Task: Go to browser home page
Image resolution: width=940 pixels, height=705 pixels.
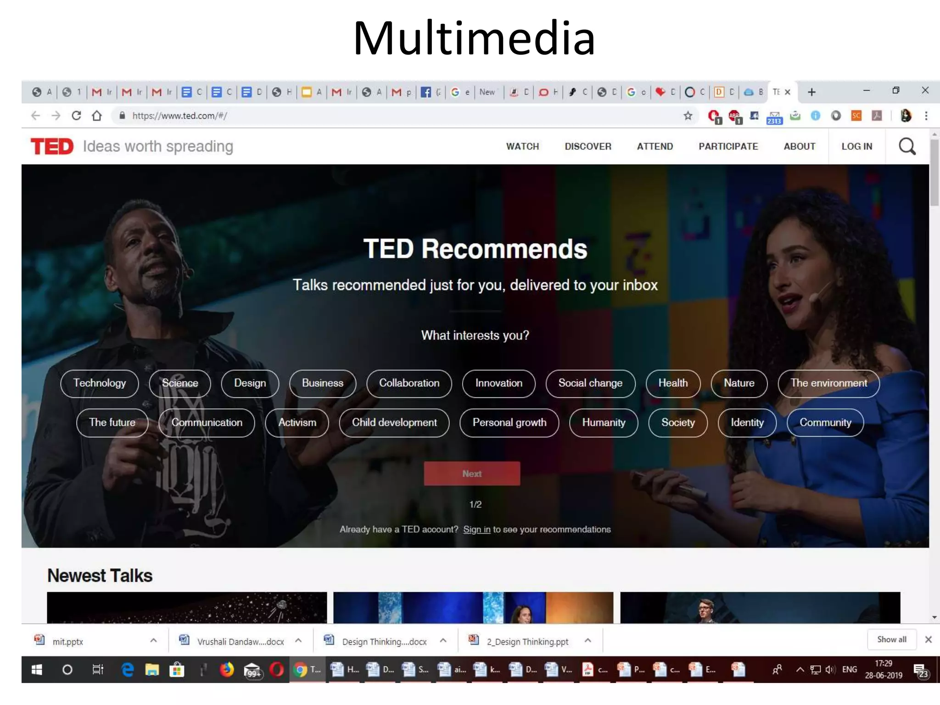Action: (x=97, y=116)
